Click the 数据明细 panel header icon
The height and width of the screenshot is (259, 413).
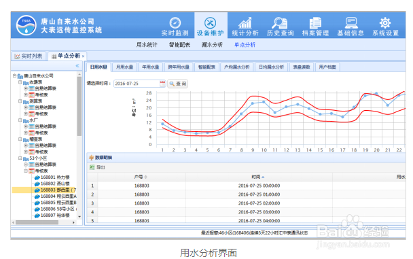coord(92,158)
